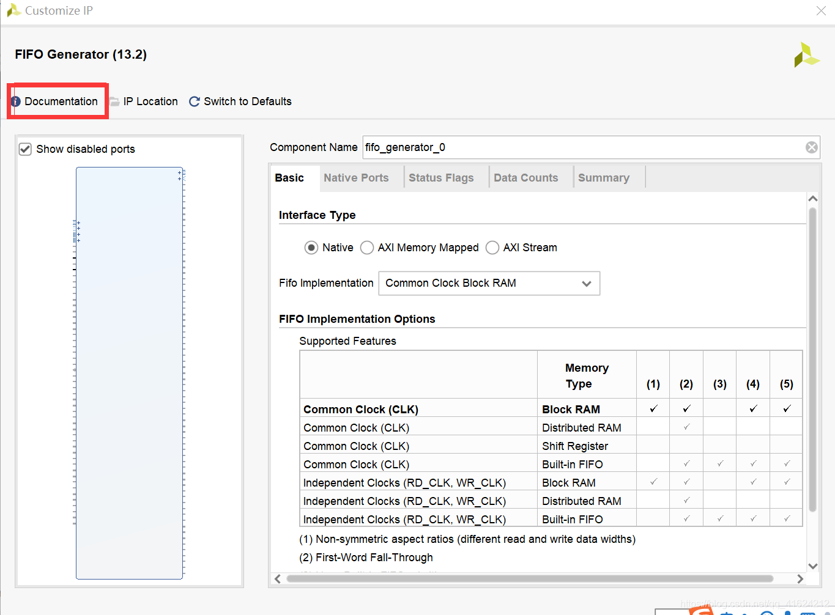Open the Status Flags tab
Viewport: 835px width, 615px height.
pyautogui.click(x=441, y=178)
